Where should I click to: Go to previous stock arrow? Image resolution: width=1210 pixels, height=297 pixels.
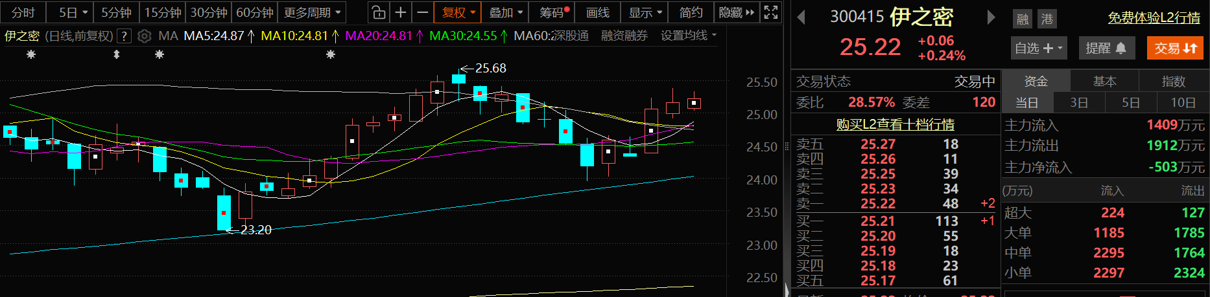(801, 17)
